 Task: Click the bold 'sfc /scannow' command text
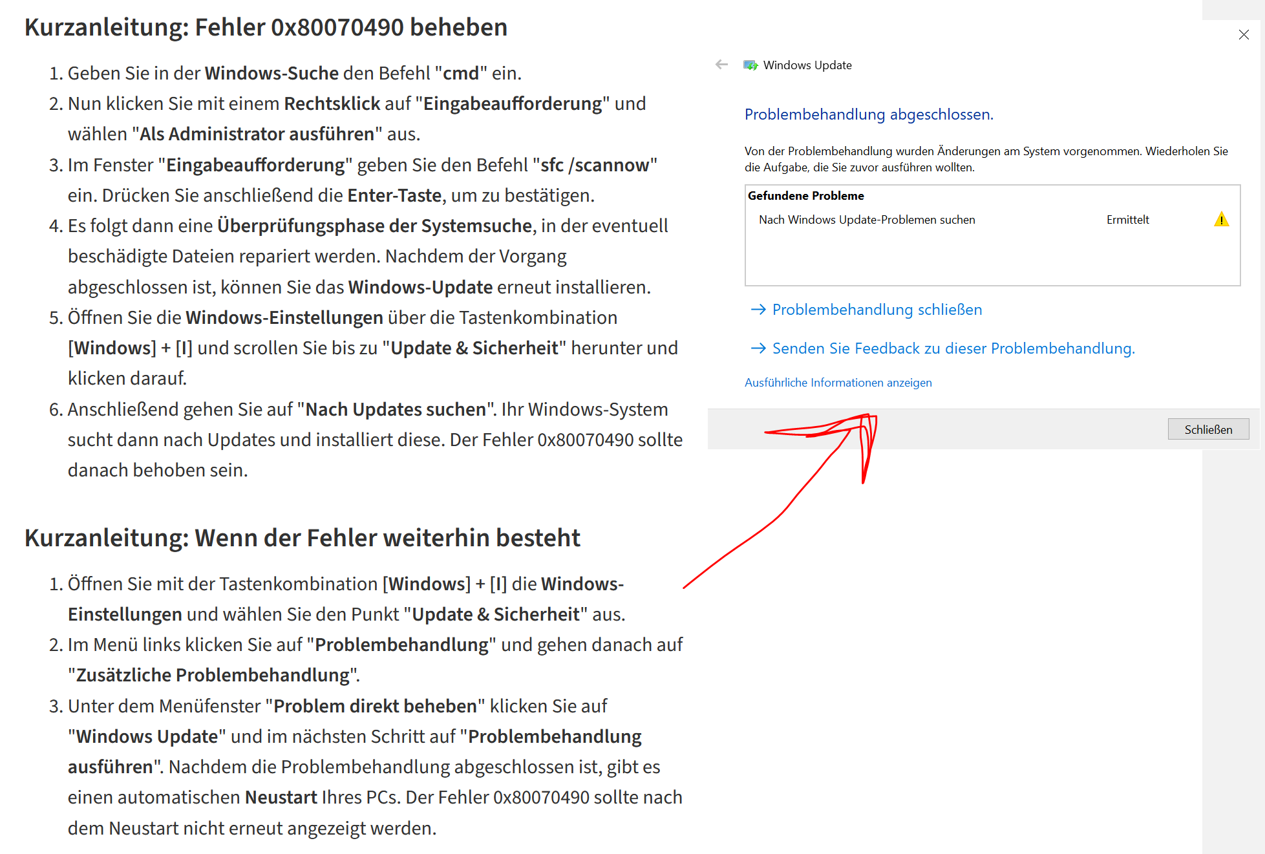pos(595,165)
